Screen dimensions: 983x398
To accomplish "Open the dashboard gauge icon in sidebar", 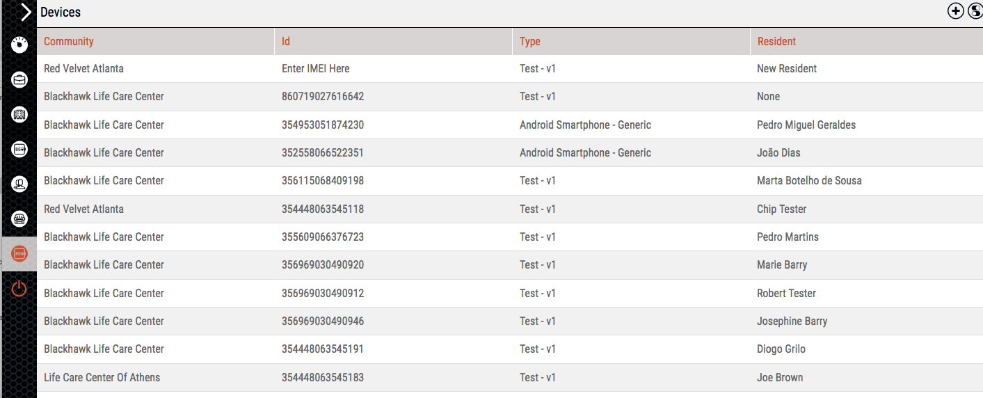I will coord(19,45).
